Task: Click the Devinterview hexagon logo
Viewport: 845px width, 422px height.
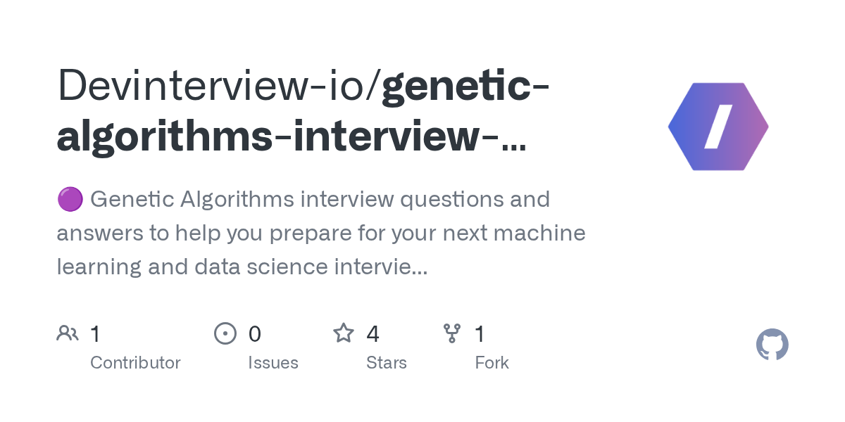Action: tap(718, 127)
